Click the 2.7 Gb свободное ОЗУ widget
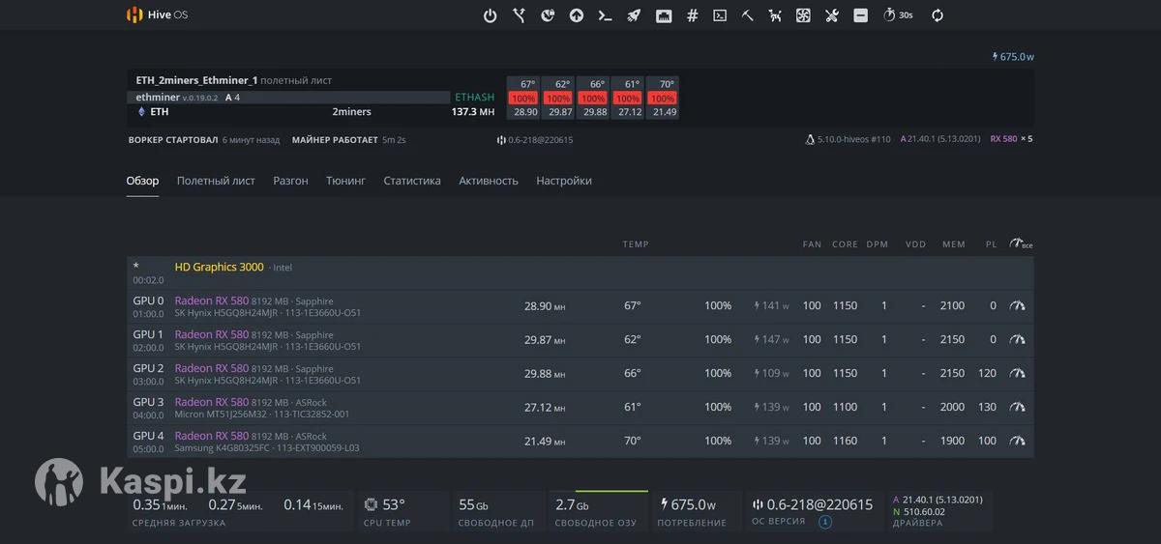Viewport: 1161px width, 544px height. click(598, 511)
